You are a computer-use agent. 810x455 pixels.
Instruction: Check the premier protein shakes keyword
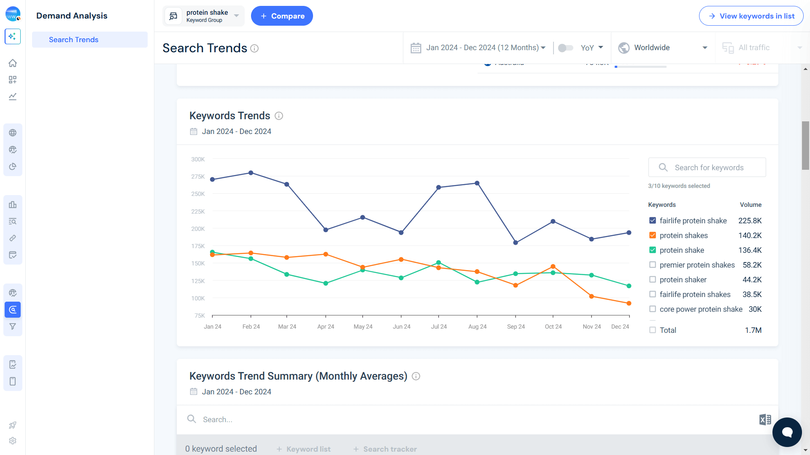[x=653, y=265]
